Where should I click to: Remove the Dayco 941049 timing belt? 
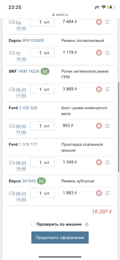click(x=99, y=193)
